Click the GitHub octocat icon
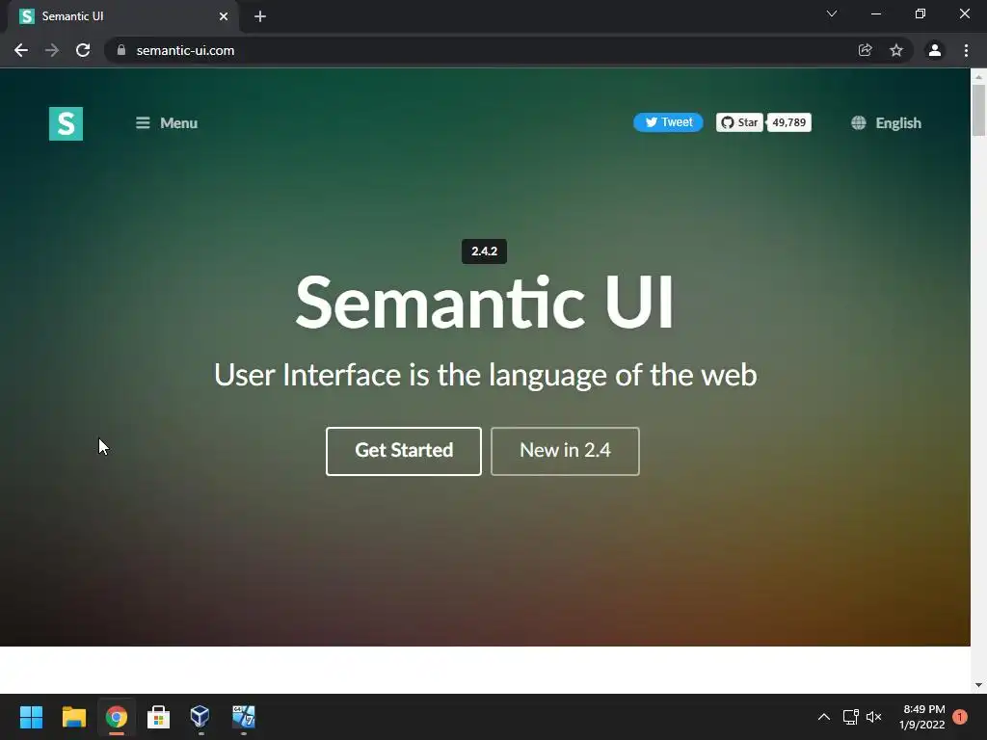Image resolution: width=987 pixels, height=740 pixels. pos(728,122)
